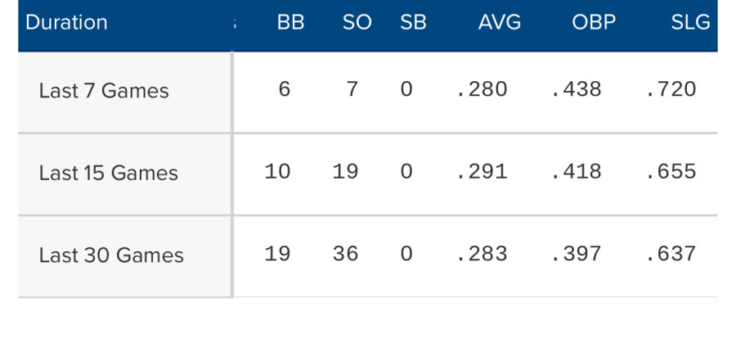The image size is (736, 348).
Task: Click the .418 OBP value
Action: [x=576, y=172]
